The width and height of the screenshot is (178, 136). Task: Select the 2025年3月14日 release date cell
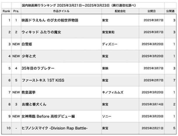(153, 104)
